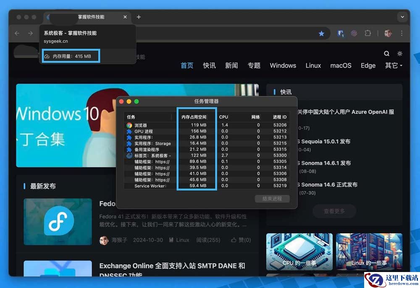Open the 快讯 nav item
The width and height of the screenshot is (420, 288).
point(209,66)
